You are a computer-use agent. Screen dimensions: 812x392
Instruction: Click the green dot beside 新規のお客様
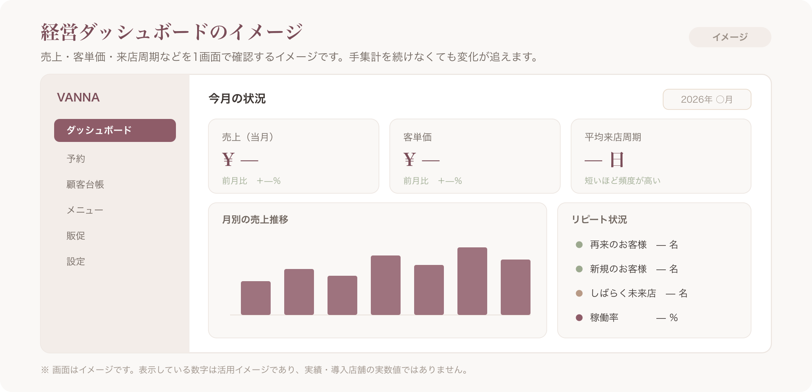click(579, 269)
